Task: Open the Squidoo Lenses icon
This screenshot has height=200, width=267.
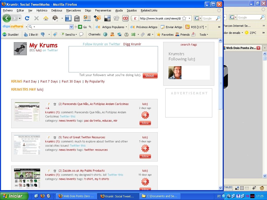Action: point(87,18)
